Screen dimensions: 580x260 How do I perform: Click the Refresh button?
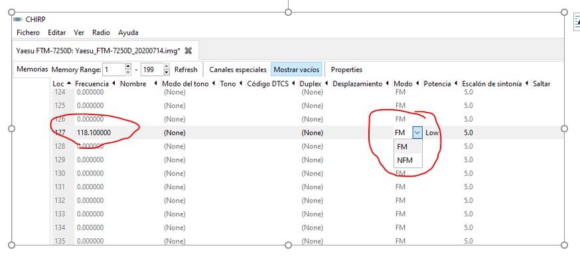[x=186, y=69]
